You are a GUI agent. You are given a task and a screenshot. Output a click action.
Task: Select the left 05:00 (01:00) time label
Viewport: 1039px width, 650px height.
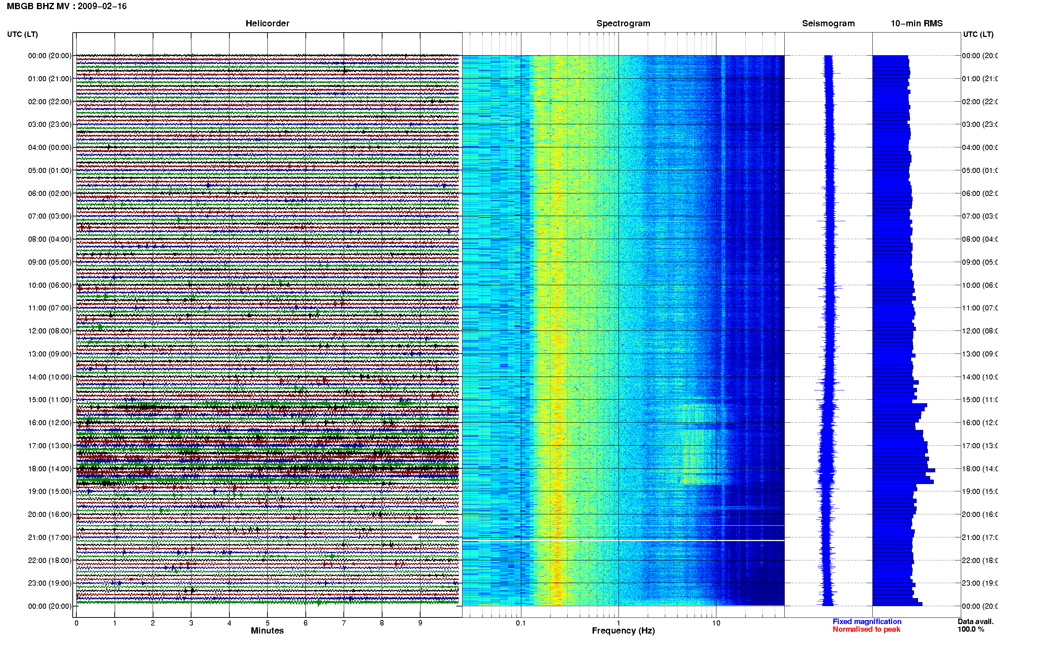(x=50, y=170)
